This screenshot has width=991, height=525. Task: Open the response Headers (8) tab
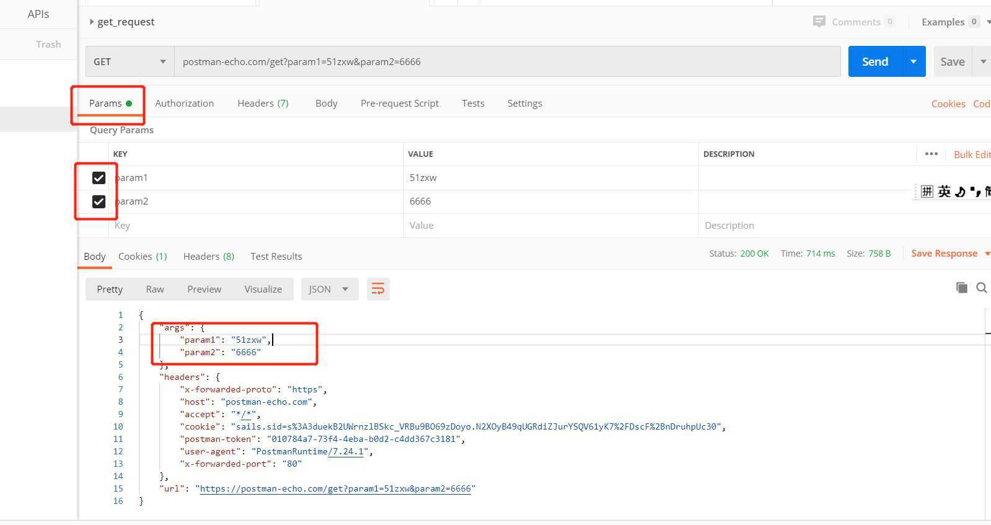pos(209,257)
